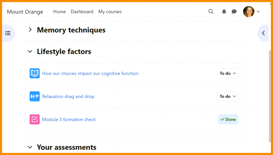Toggle To do status for Relaxation drag and drop
Screen dimensions: 273x155
pos(228,96)
